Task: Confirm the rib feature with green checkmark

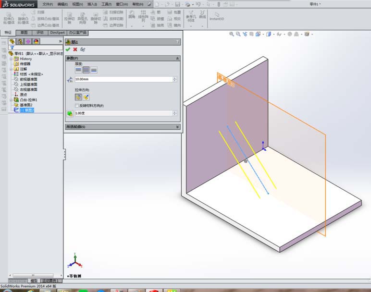Action: (x=68, y=49)
